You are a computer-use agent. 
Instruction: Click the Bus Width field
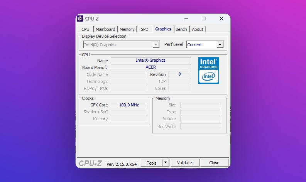tap(201, 126)
